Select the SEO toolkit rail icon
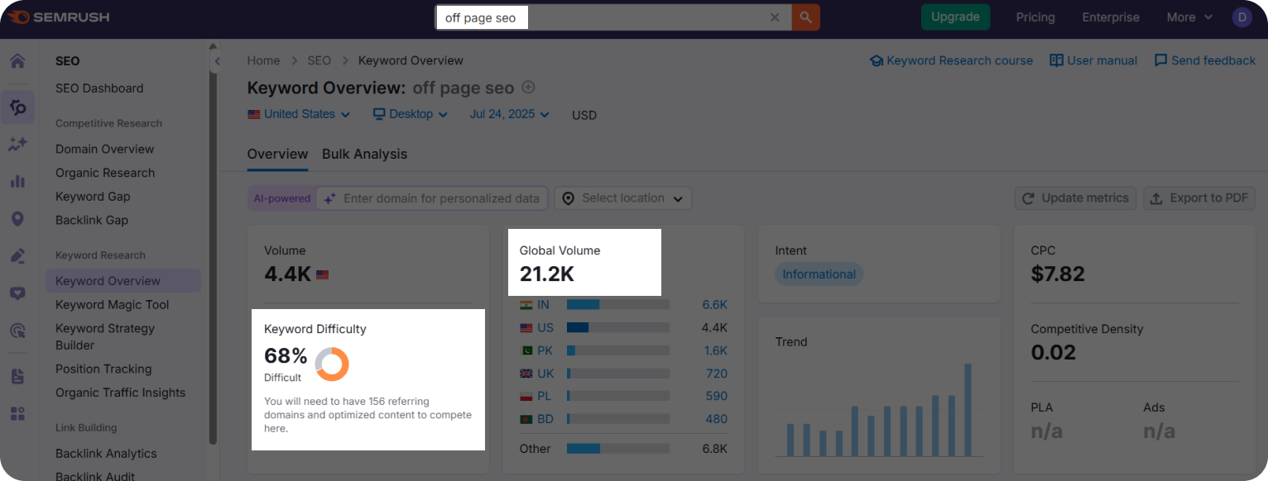Screen dimensions: 1268x481 17,107
